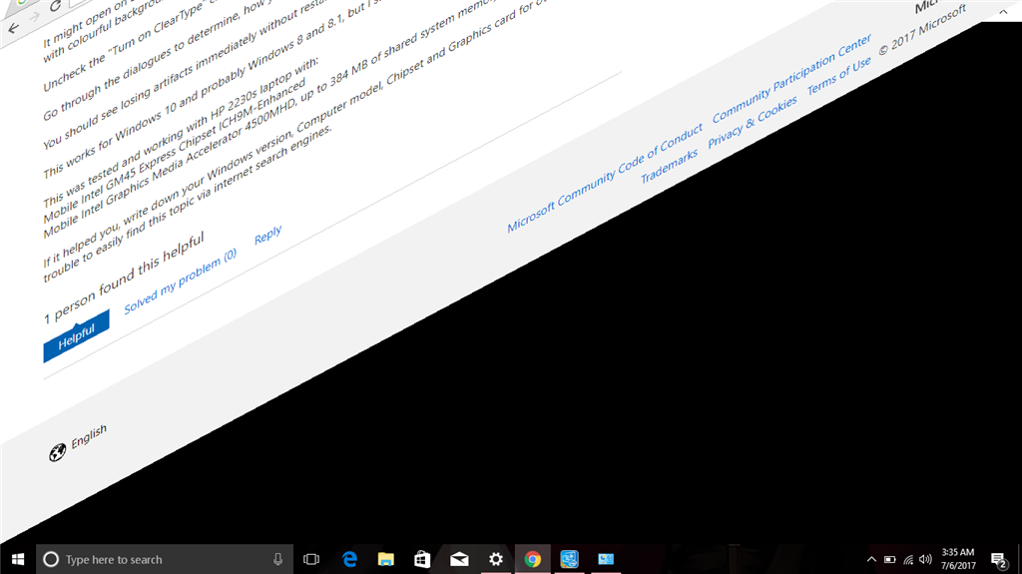This screenshot has height=574, width=1022.
Task: Click the Cortana search circle icon
Action: (51, 559)
